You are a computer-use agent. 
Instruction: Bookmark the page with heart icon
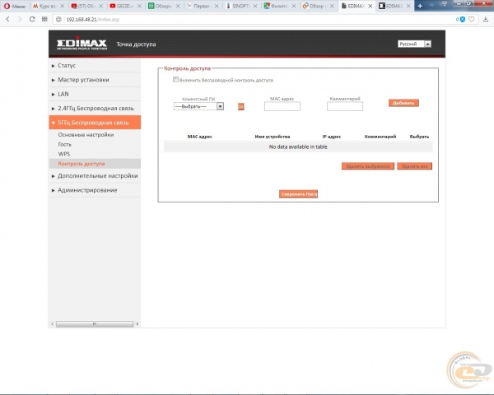[x=471, y=19]
